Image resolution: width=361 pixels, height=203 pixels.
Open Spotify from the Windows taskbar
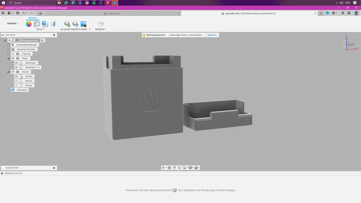coord(94,3)
